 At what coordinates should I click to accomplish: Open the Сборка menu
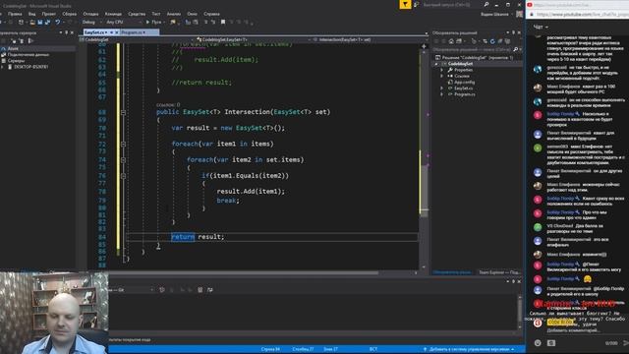[x=69, y=14]
